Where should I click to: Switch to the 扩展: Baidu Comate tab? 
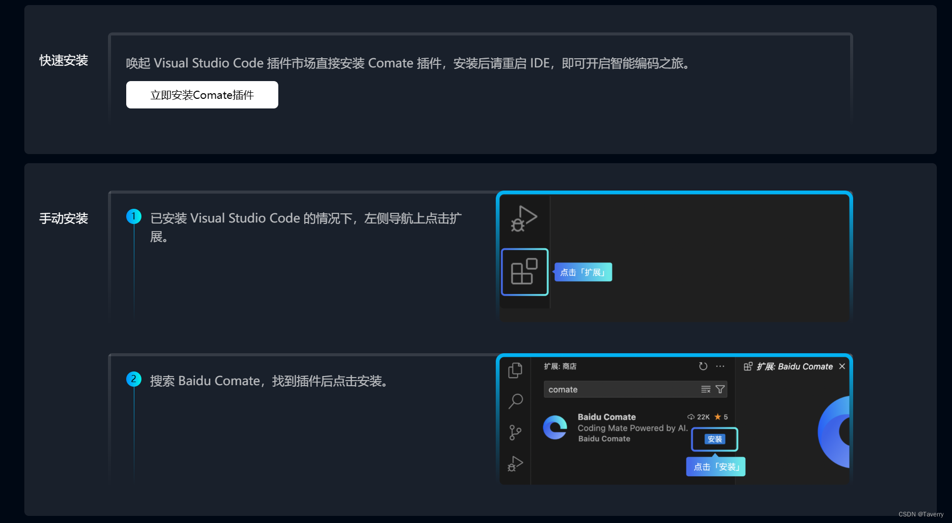[x=794, y=366]
